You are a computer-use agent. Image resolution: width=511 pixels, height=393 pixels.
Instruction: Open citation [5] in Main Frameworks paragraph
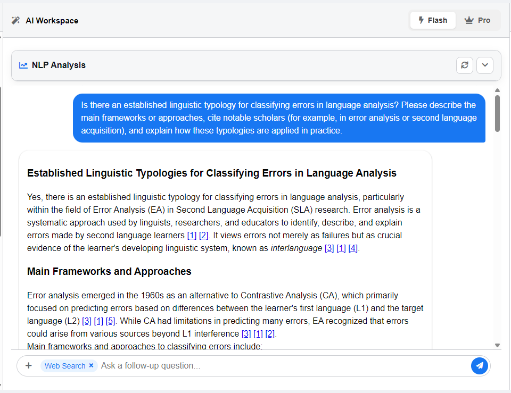tap(110, 321)
